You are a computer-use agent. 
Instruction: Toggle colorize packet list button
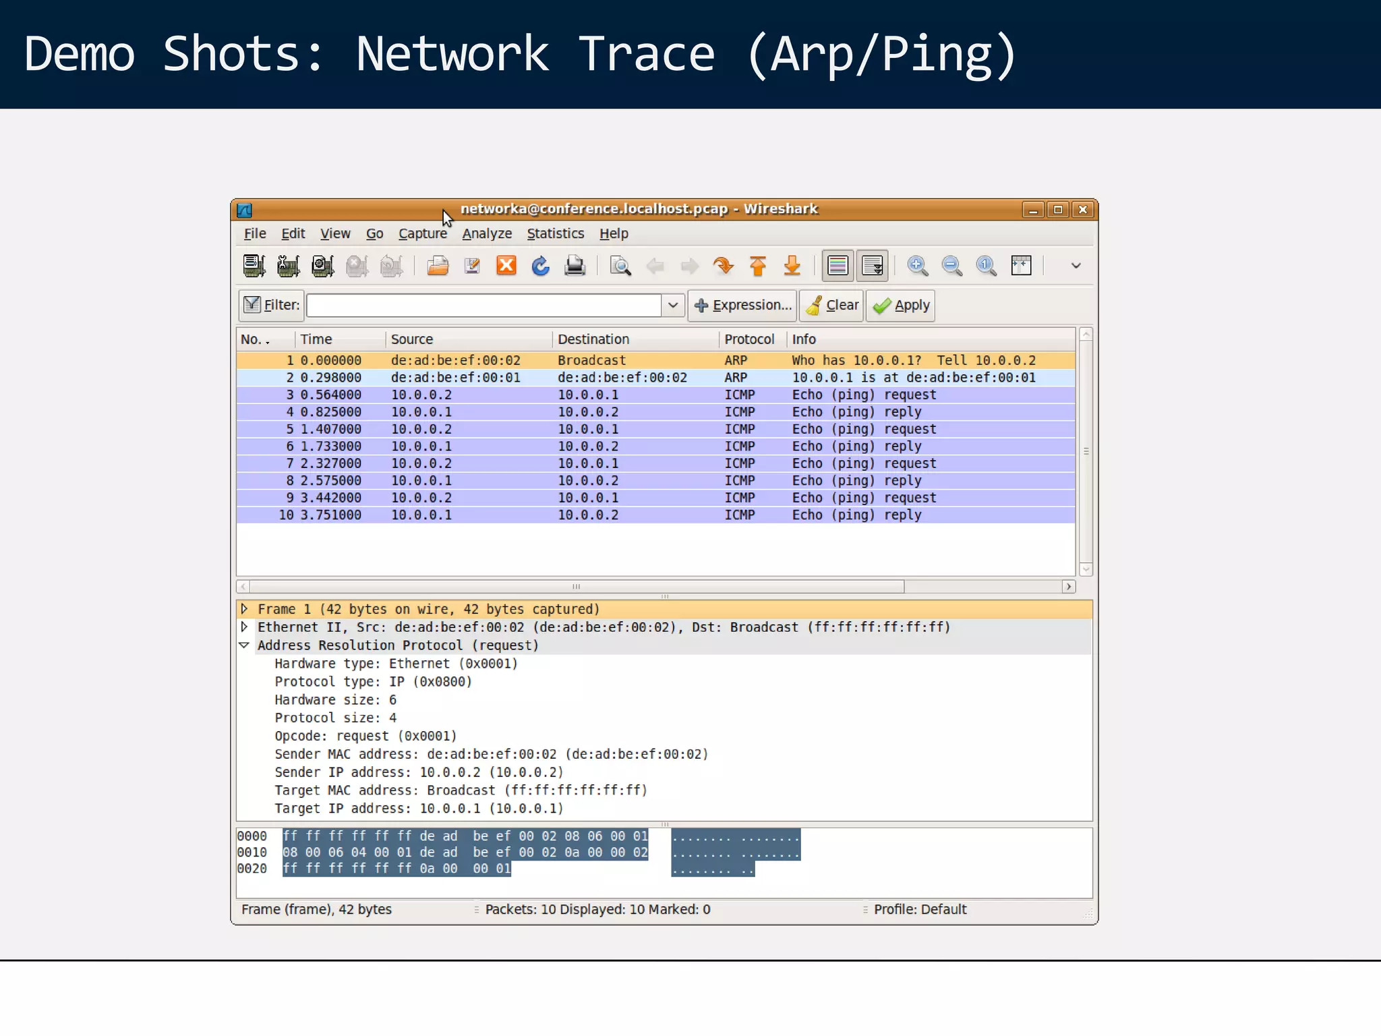tap(838, 266)
